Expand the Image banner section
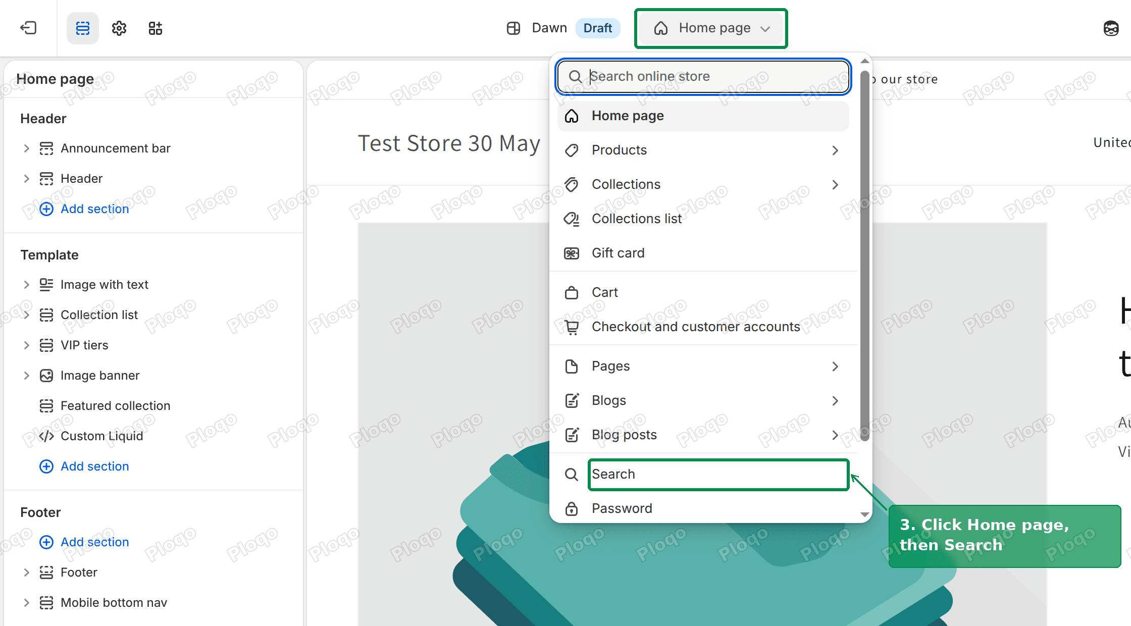Image resolution: width=1131 pixels, height=626 pixels. tap(27, 376)
